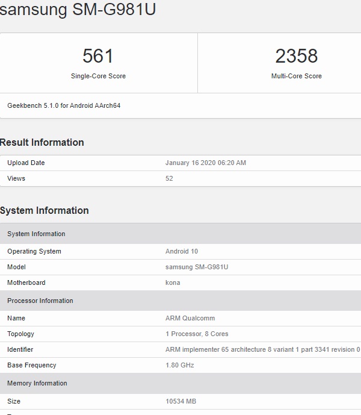The image size is (361, 415).
Task: Select the model value 'samsung SM-G981U' in table
Action: [197, 267]
